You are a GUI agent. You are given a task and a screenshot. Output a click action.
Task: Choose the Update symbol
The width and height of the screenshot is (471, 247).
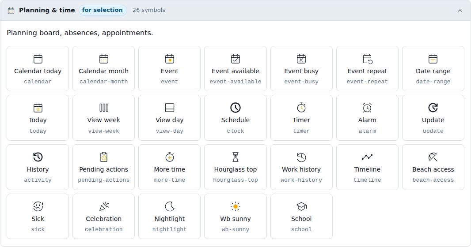(x=433, y=118)
